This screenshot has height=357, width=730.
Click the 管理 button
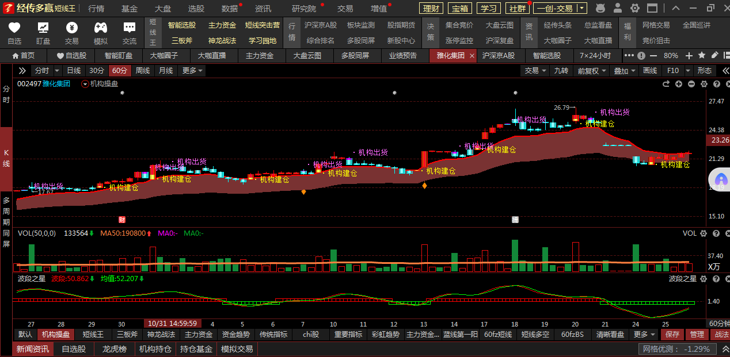(697, 335)
